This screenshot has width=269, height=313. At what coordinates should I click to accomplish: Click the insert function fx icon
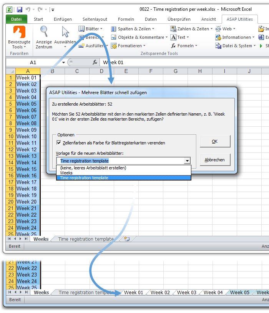click(x=95, y=62)
